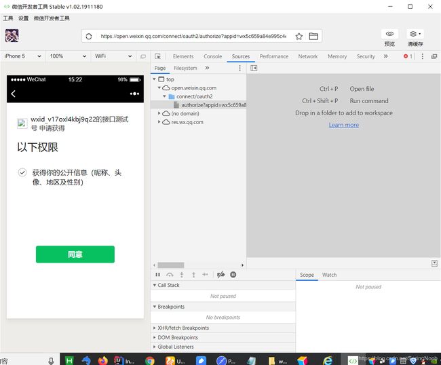Screen dimensions: 441x365
Task: Open the 工具 menu
Action: [x=8, y=18]
